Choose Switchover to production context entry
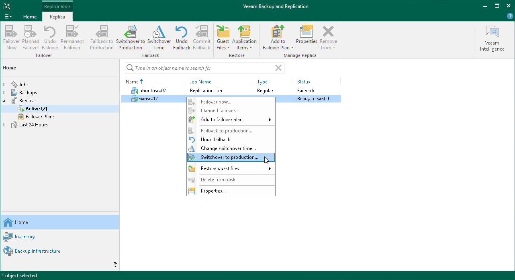 pos(231,157)
